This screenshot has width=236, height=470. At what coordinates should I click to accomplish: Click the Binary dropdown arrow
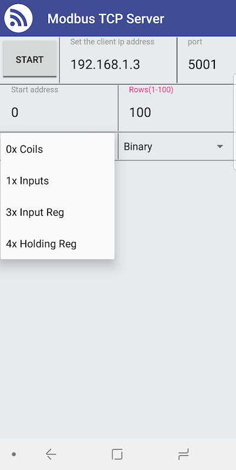coord(220,146)
